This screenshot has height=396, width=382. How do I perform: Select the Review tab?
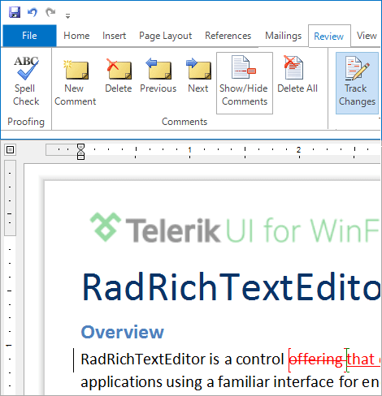point(329,37)
